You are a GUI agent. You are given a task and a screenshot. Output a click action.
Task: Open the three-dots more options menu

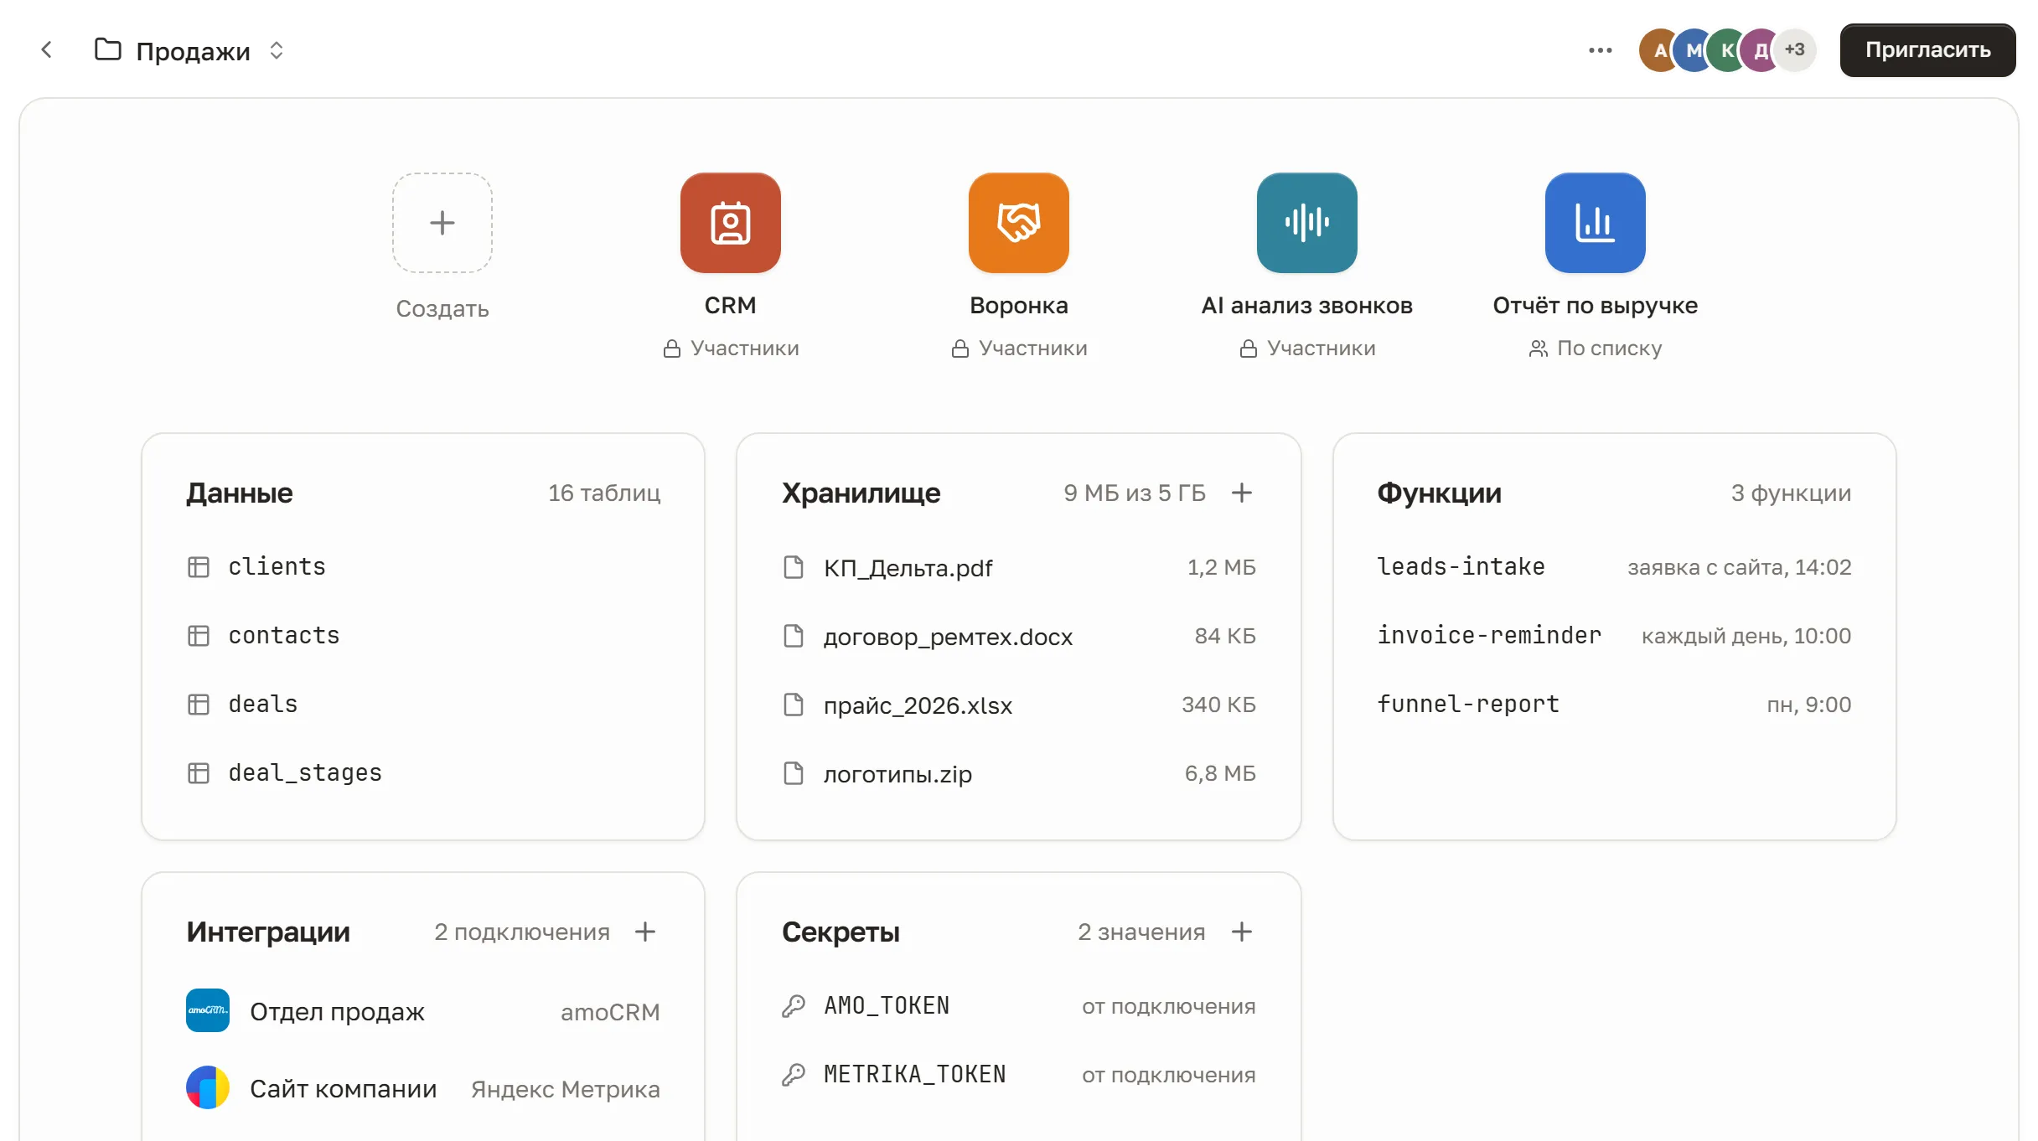click(x=1600, y=50)
